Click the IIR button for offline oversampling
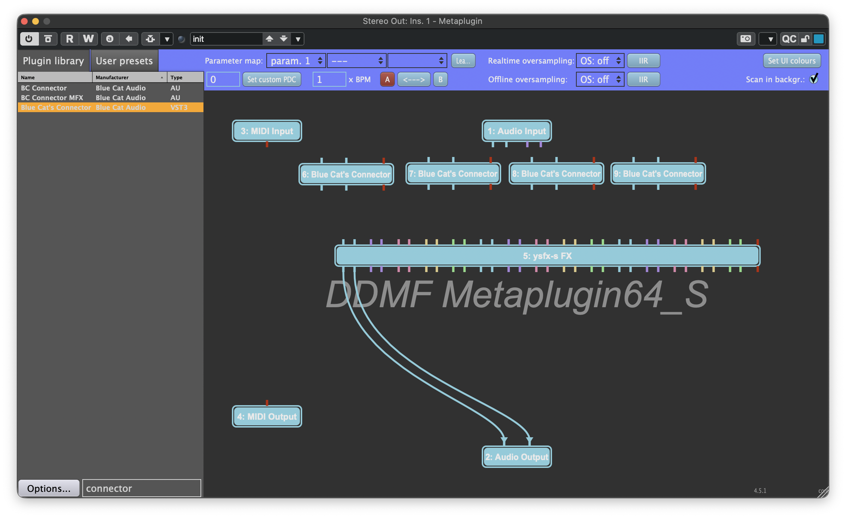This screenshot has width=846, height=518. [x=643, y=79]
